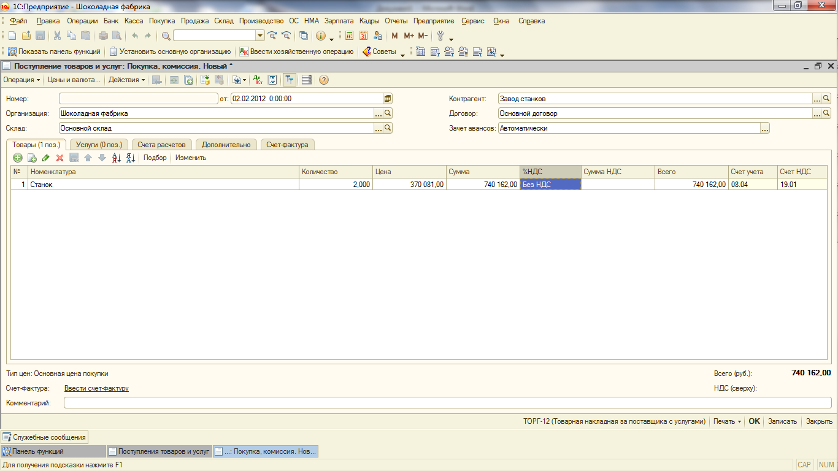Screen dimensions: 838x471
Task: Click the Print printer icon in main toolbar
Action: (103, 36)
